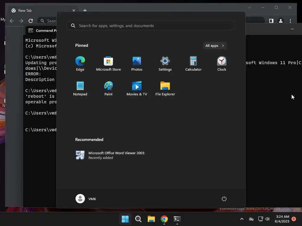Toggle Chrome's side panel
This screenshot has width=302, height=226.
[x=271, y=21]
